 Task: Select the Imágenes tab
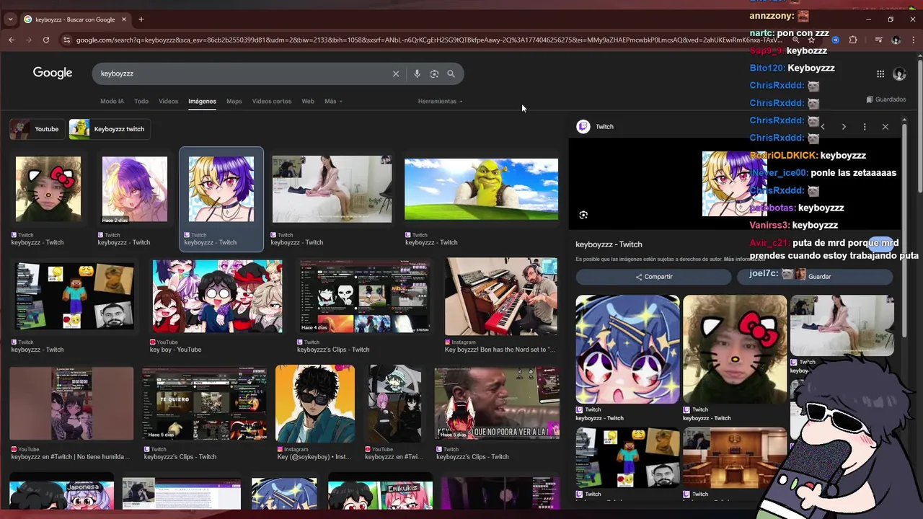pyautogui.click(x=202, y=101)
